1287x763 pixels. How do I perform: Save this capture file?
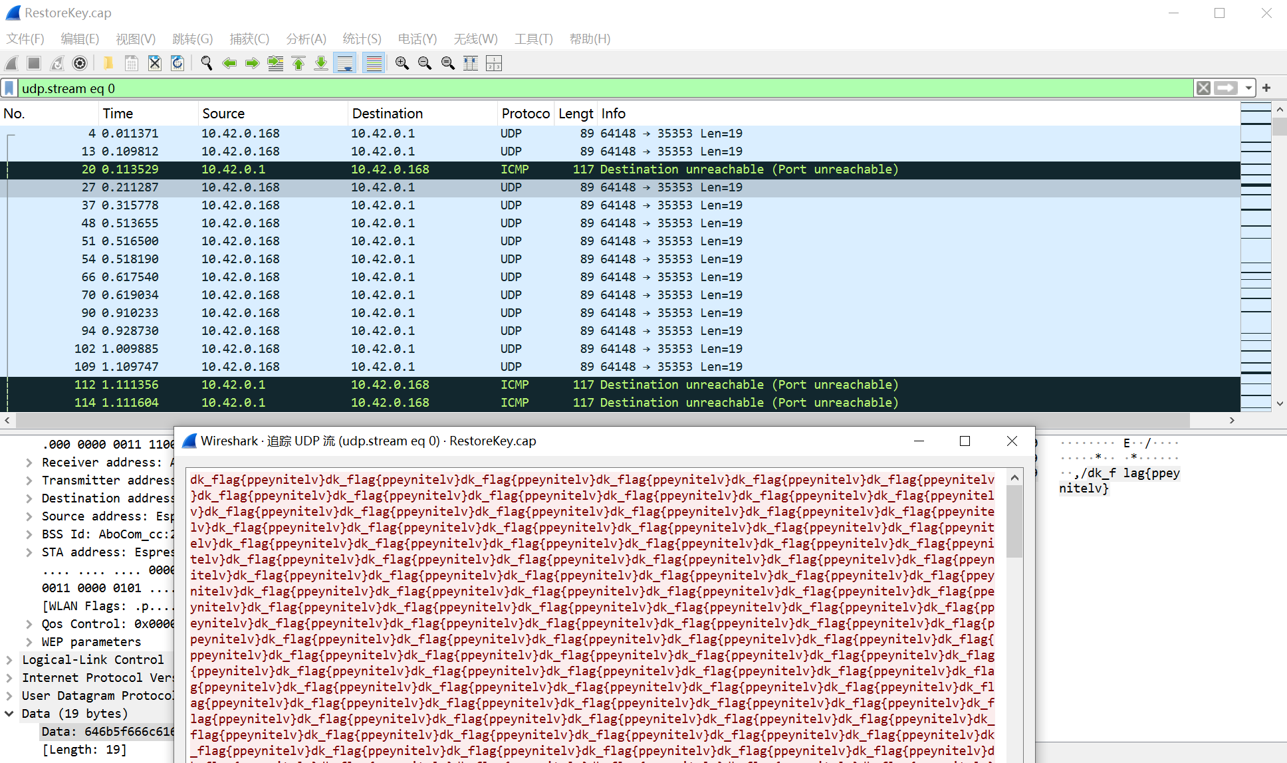pyautogui.click(x=132, y=63)
